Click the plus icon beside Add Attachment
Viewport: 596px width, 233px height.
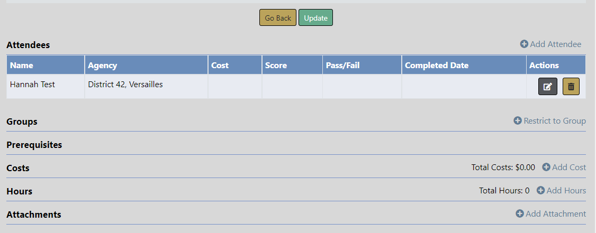(x=520, y=213)
